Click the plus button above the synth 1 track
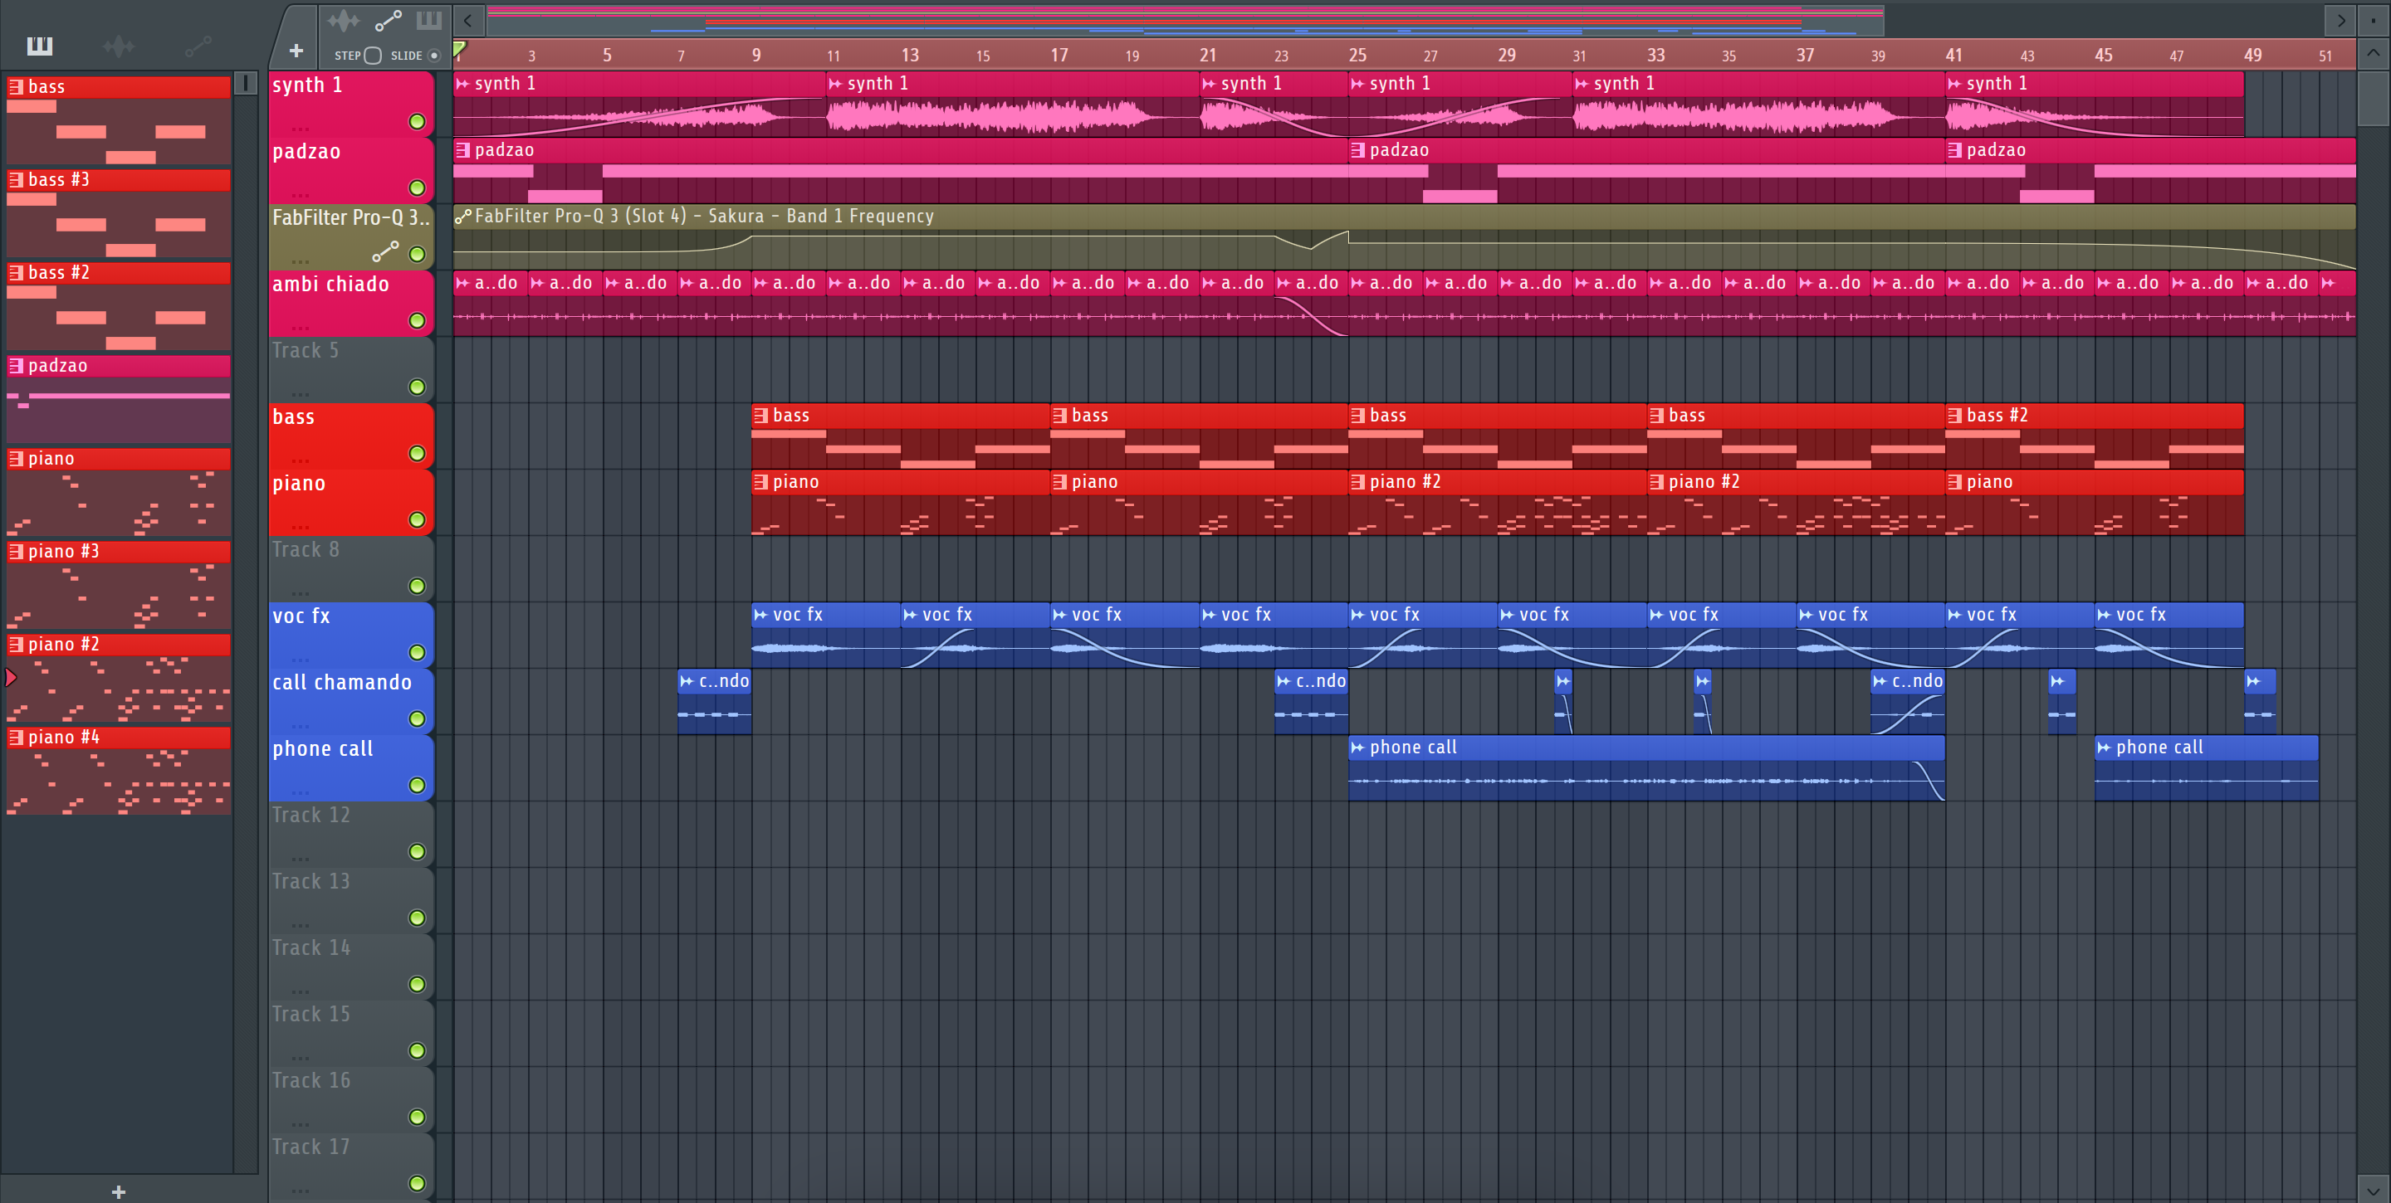The image size is (2391, 1203). (296, 51)
